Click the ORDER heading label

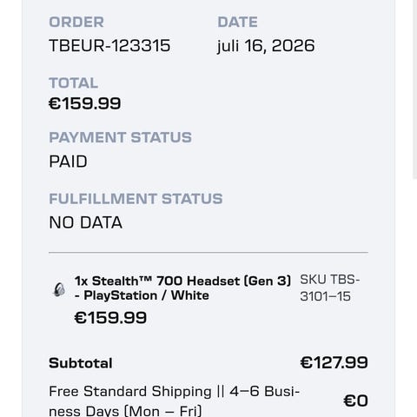[76, 22]
